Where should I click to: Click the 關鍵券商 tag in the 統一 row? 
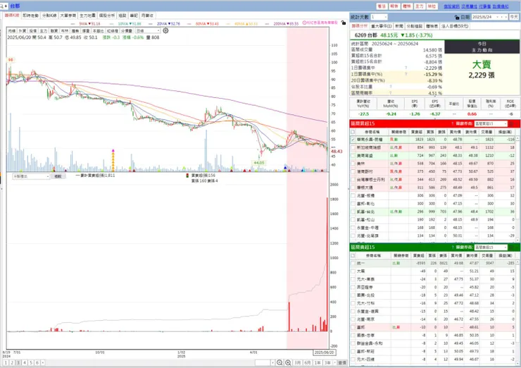pyautogui.click(x=396, y=263)
